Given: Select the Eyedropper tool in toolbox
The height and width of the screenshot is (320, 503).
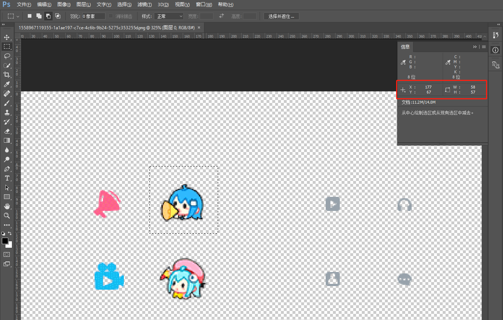Looking at the screenshot, I should [x=7, y=84].
